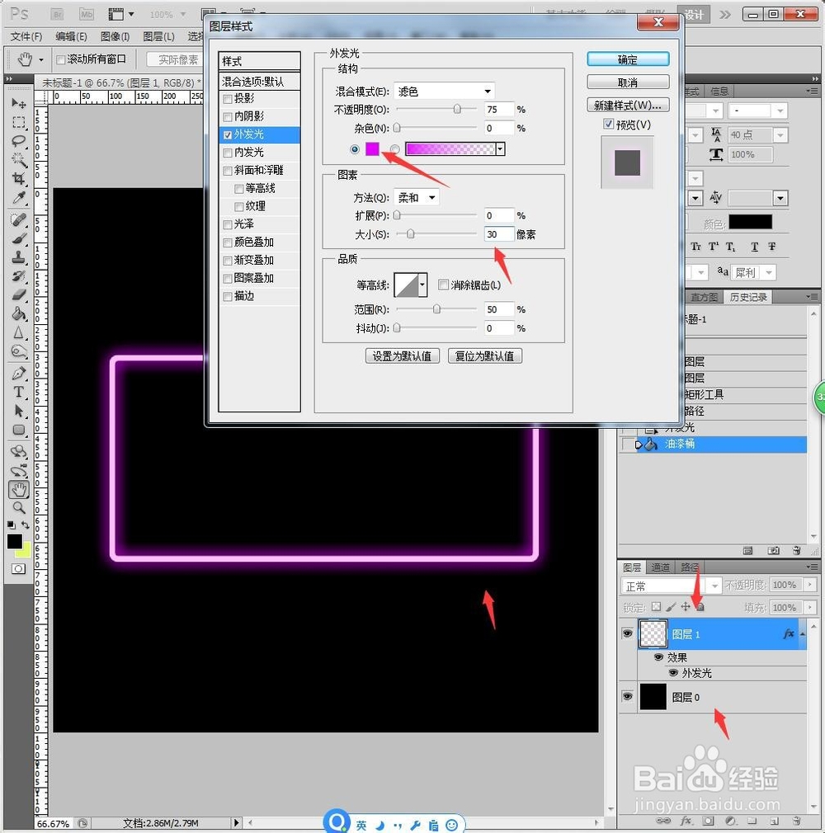Enable the 投影 style checkbox
The width and height of the screenshot is (825, 833).
228,99
